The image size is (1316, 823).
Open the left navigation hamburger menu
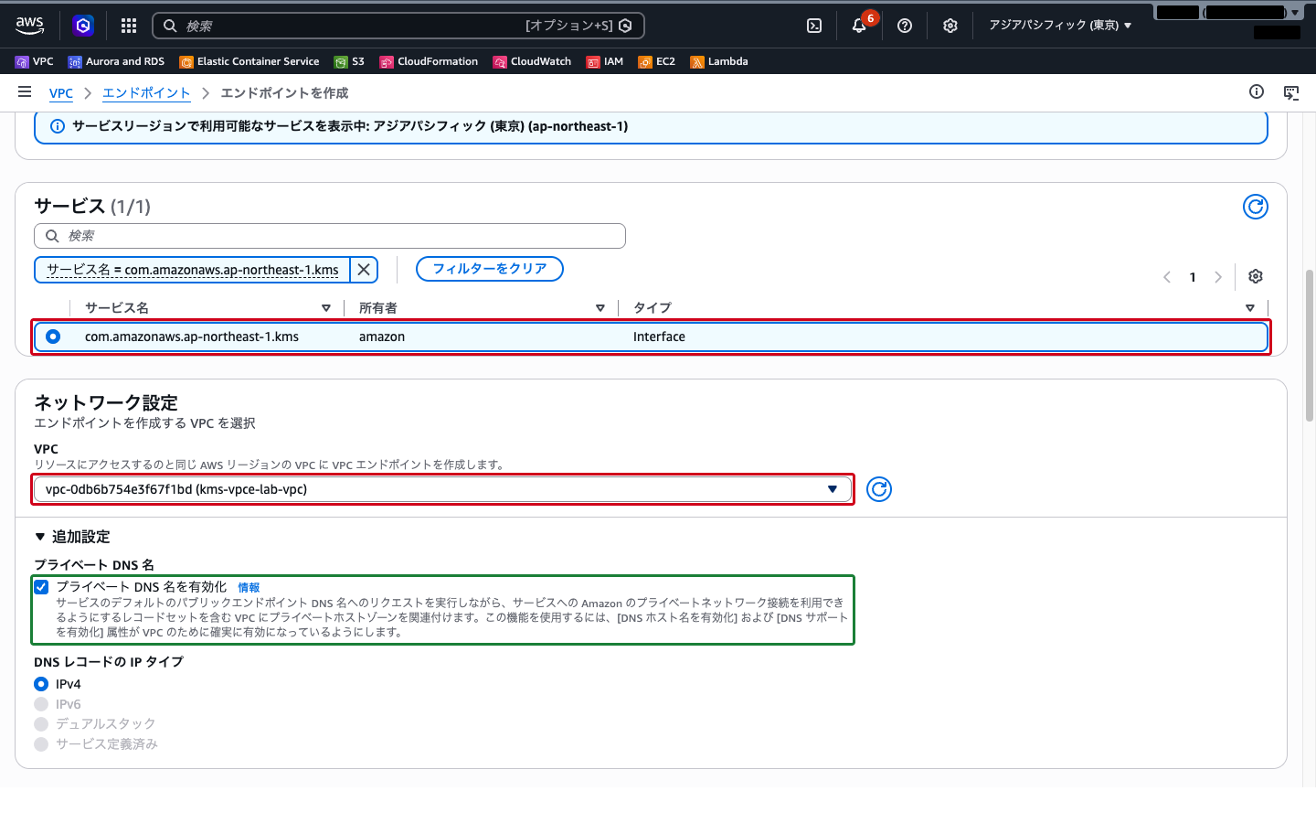click(x=25, y=91)
